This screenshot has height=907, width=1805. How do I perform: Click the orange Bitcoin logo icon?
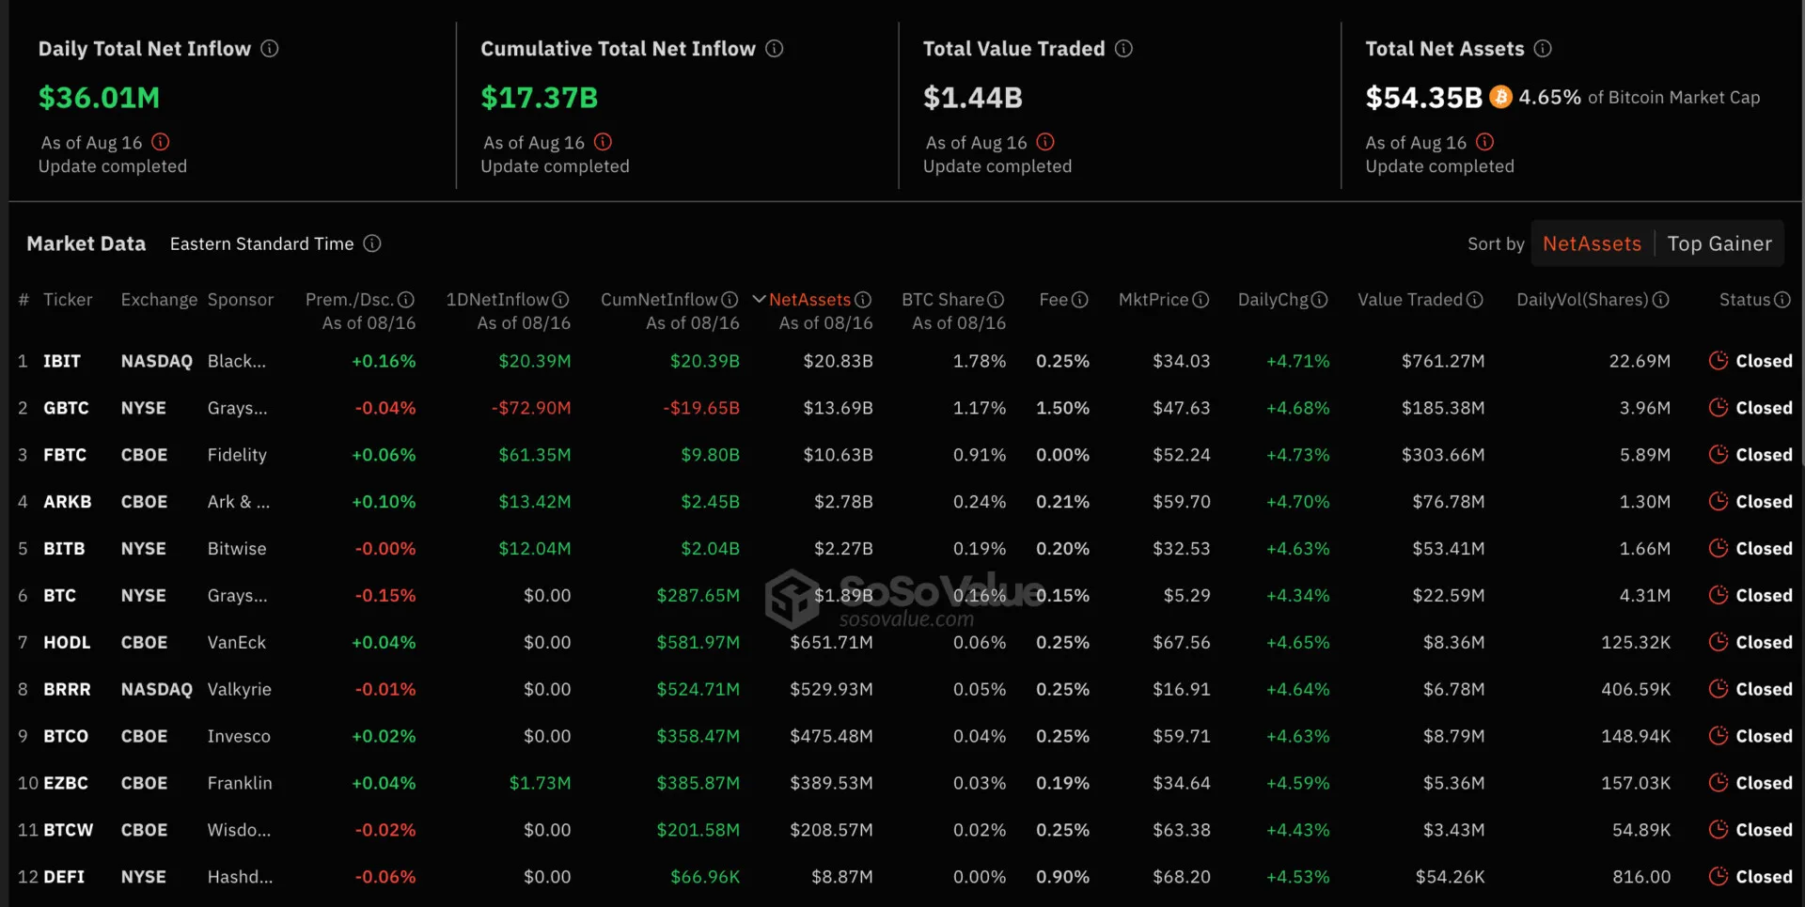(x=1501, y=97)
